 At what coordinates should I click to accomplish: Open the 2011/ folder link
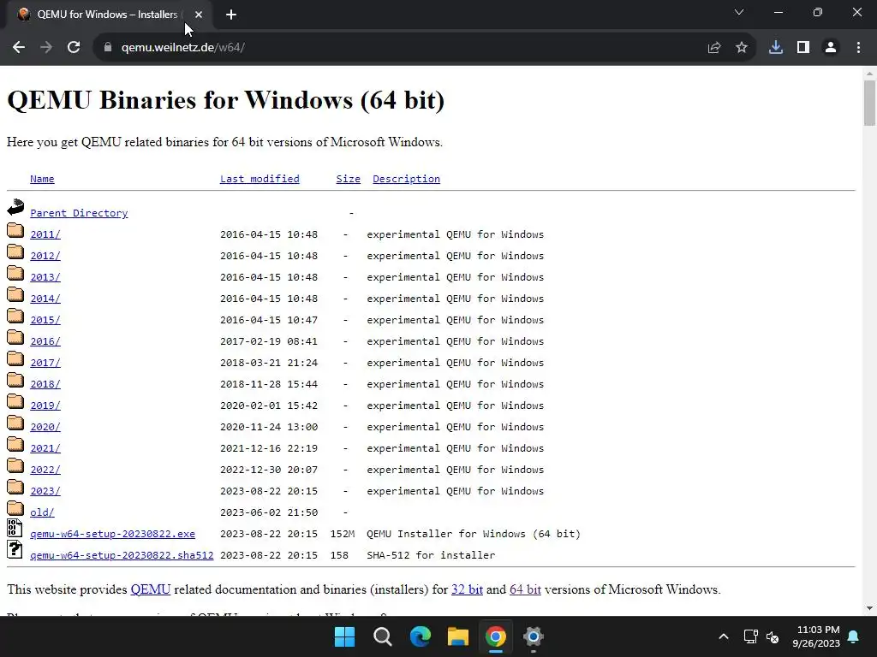(x=45, y=234)
